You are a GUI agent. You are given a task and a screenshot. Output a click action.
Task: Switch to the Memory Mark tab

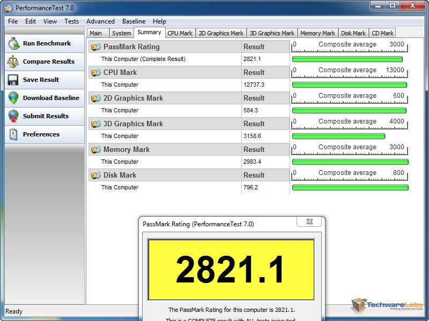pos(317,33)
